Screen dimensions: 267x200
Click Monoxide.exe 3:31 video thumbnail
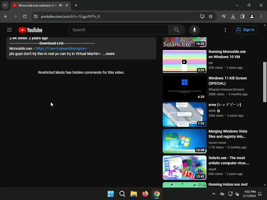click(x=184, y=61)
